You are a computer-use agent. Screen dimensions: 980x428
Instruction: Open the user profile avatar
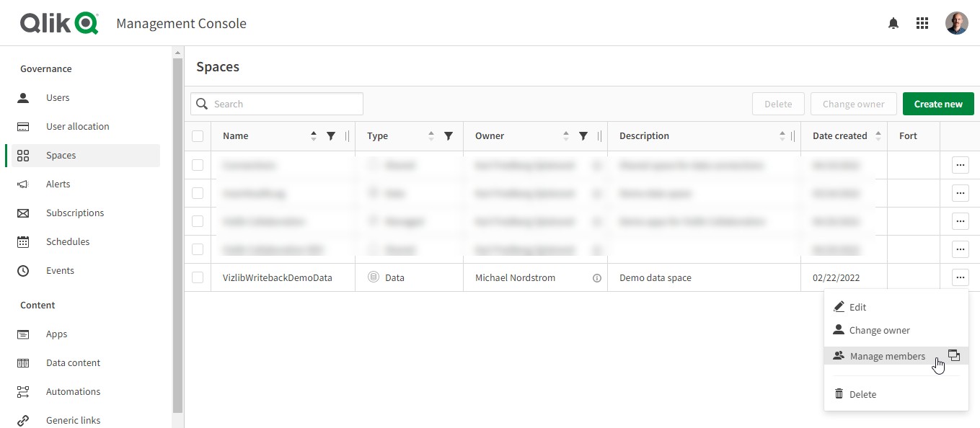click(957, 23)
